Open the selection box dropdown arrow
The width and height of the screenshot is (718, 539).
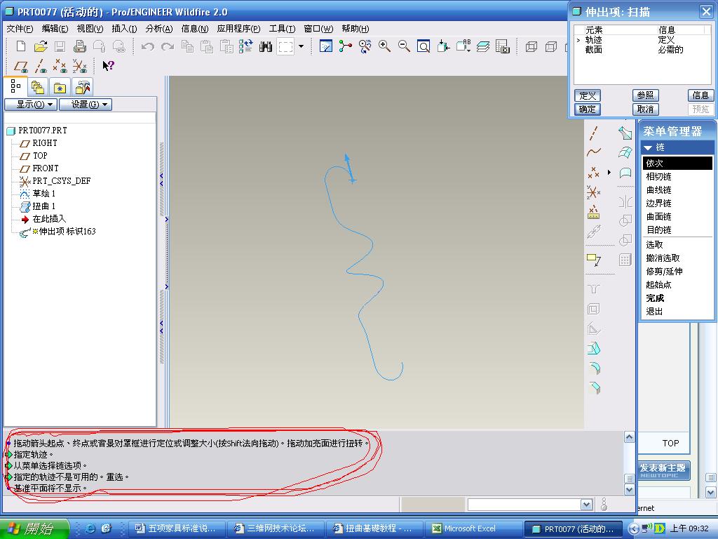click(x=301, y=46)
